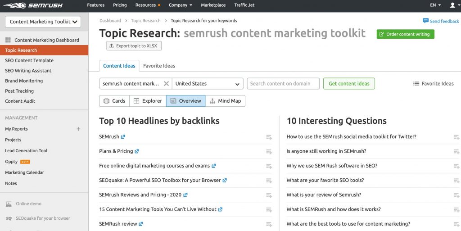
Task: Switch to the Explorer view
Action: [148, 101]
